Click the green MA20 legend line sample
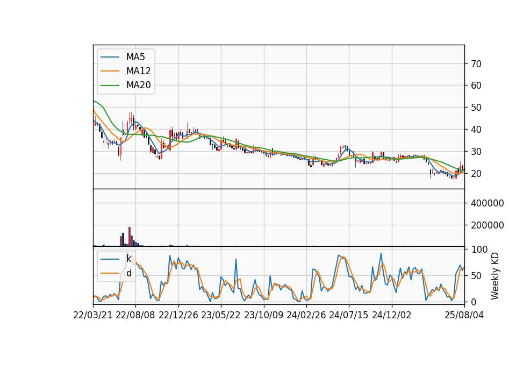 110,85
